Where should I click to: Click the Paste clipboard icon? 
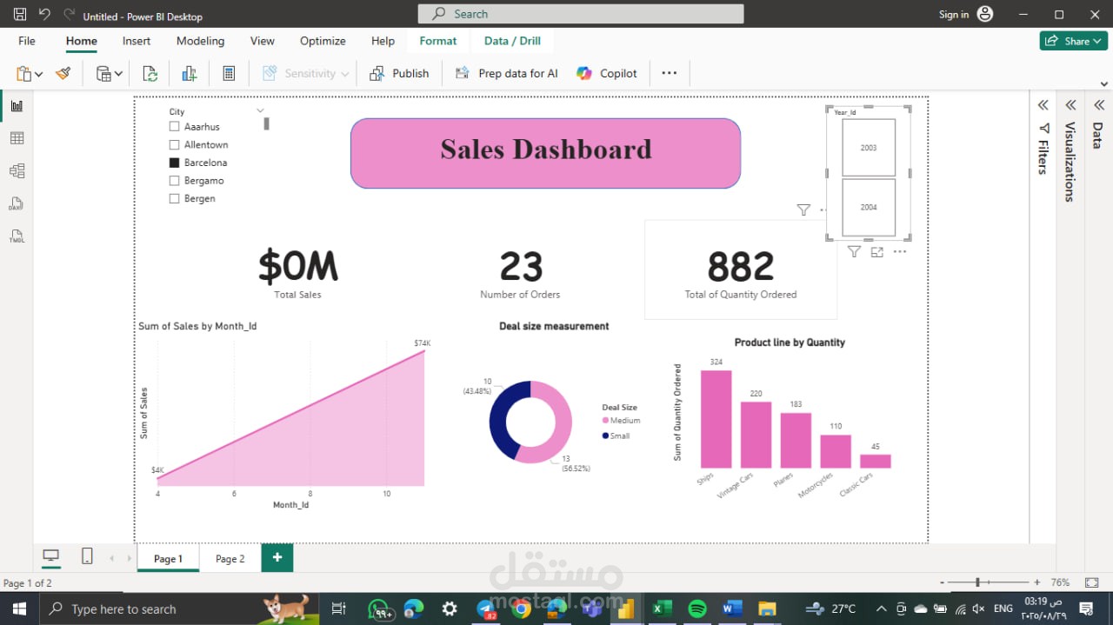(23, 74)
